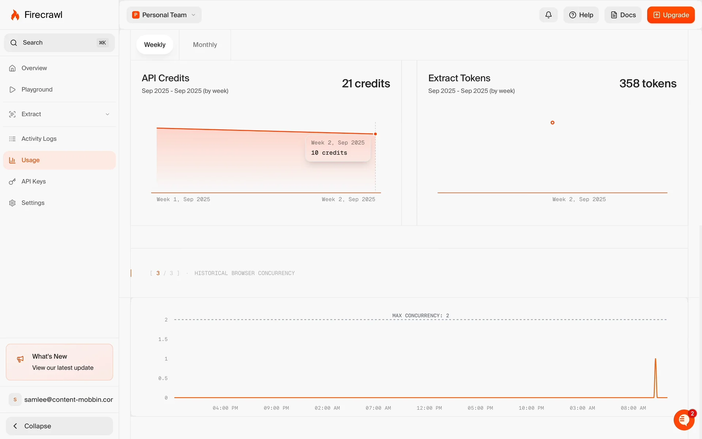Open the Personal Team dropdown
Viewport: 702px width, 439px height.
point(164,15)
